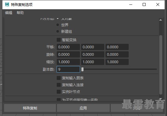167x116 pixels.
Task: Open the 编辑 menu
Action: click(x=9, y=13)
